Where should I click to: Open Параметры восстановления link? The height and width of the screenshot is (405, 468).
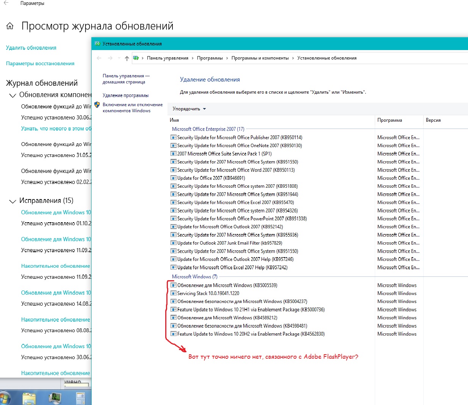pyautogui.click(x=40, y=63)
